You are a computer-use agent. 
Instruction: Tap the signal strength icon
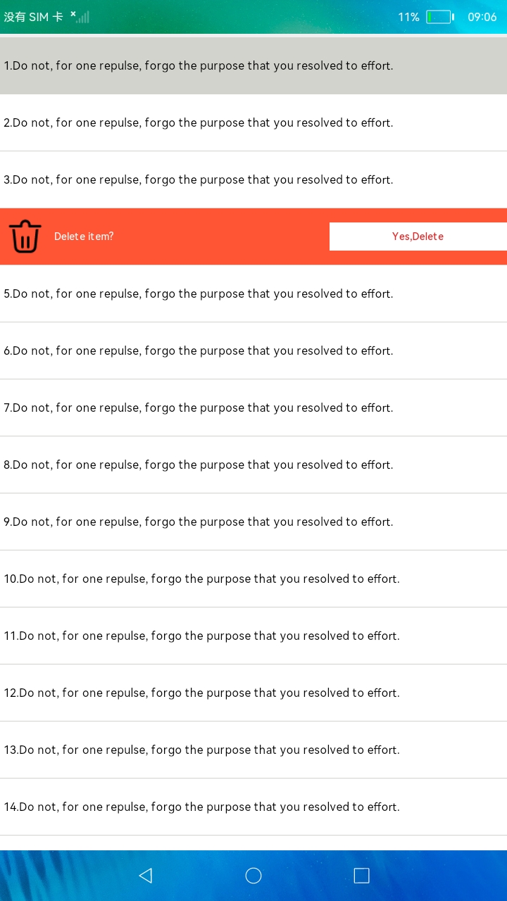pyautogui.click(x=81, y=17)
